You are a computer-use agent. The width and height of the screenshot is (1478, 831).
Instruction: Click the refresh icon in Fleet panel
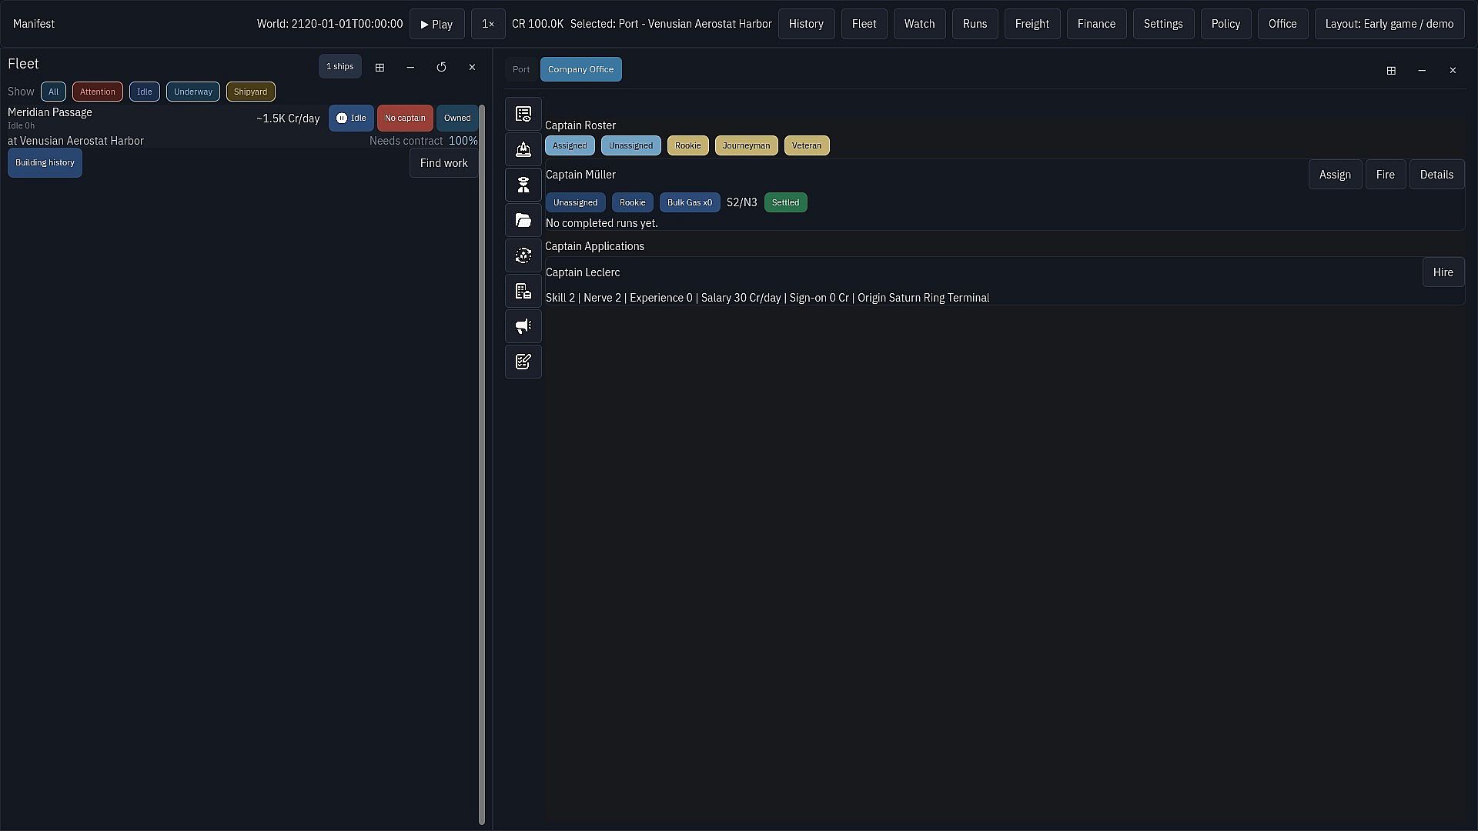pyautogui.click(x=441, y=68)
